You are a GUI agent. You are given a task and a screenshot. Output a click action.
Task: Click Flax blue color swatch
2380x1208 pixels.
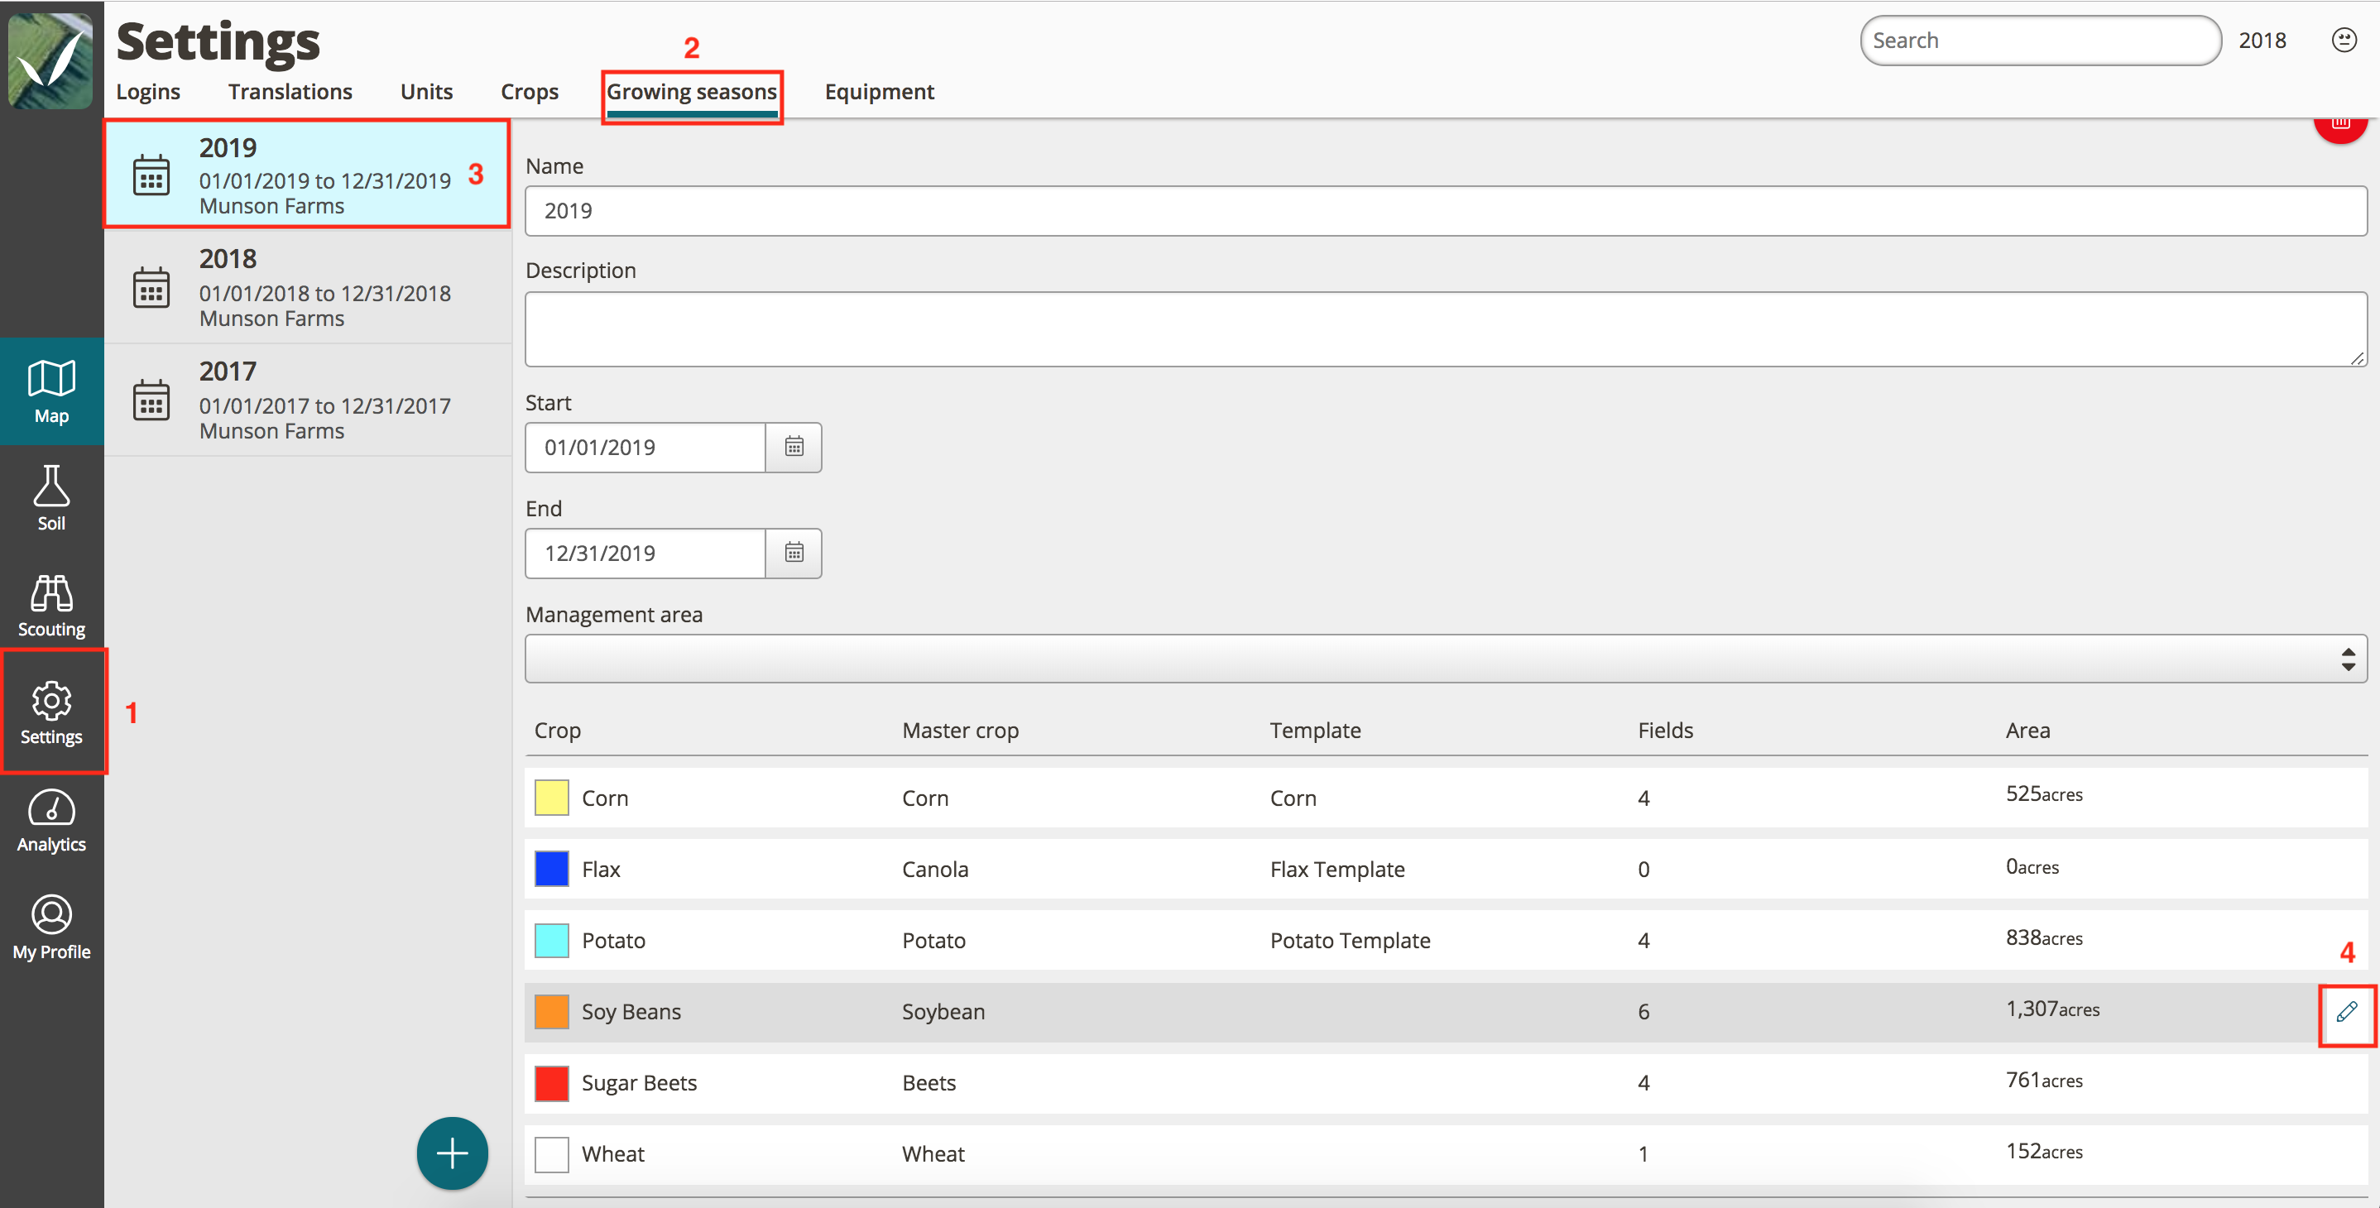552,869
